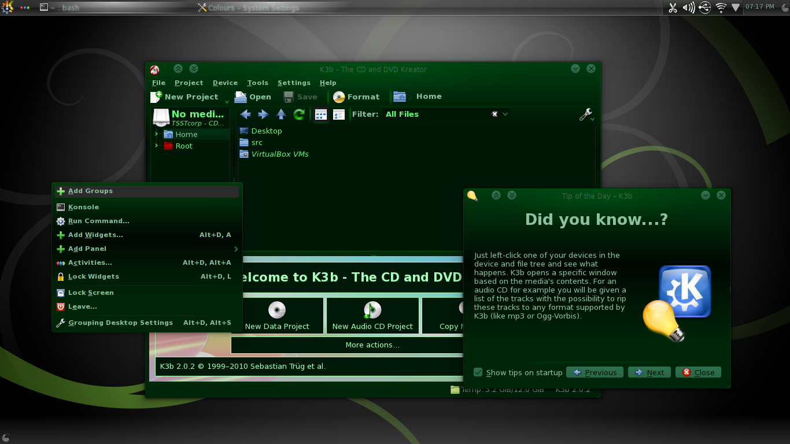Select the Desktop folder in the file list
Screen dimensions: 790x444
click(261, 131)
